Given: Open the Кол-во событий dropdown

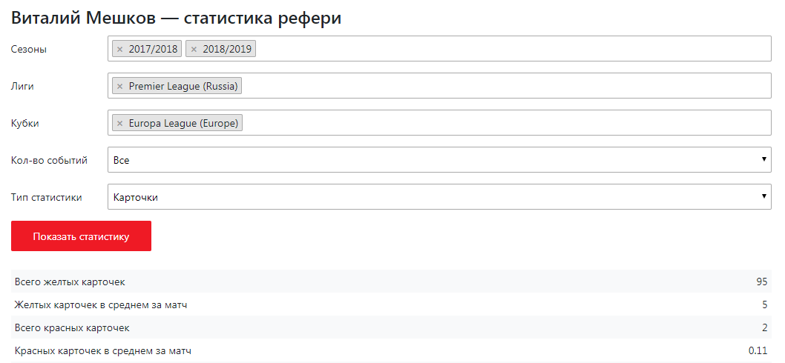Looking at the screenshot, I should [x=439, y=160].
